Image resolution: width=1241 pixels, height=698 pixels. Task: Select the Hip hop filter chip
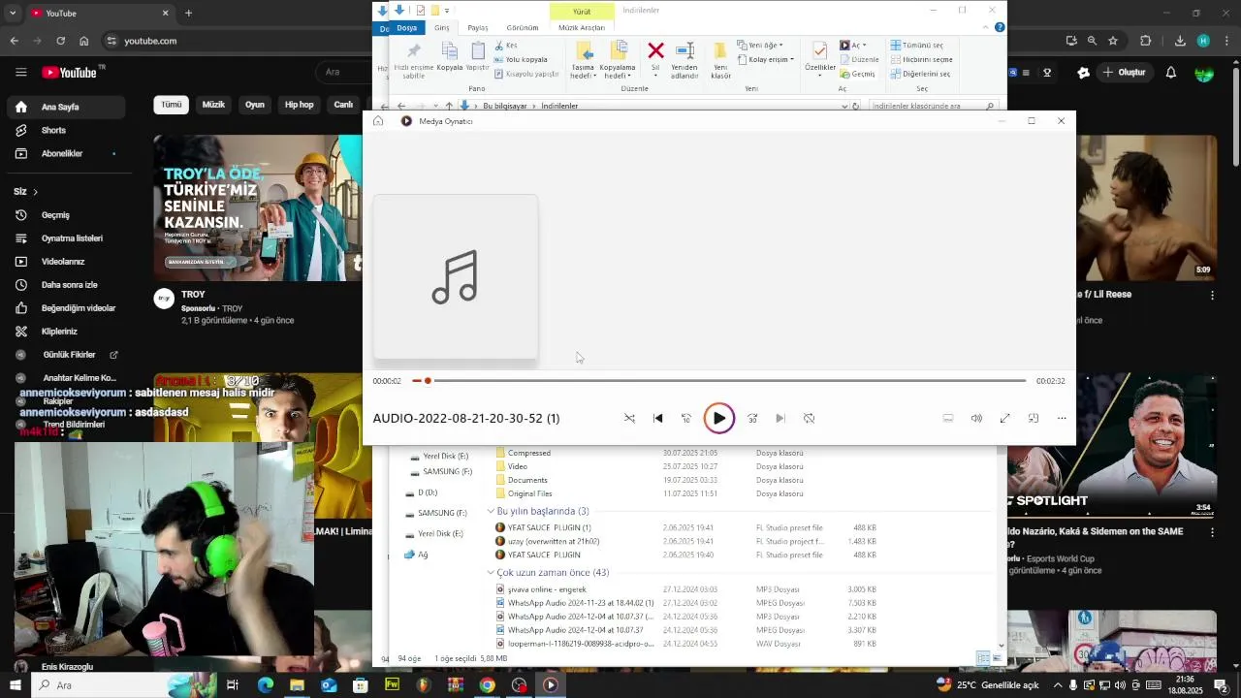[x=299, y=105]
